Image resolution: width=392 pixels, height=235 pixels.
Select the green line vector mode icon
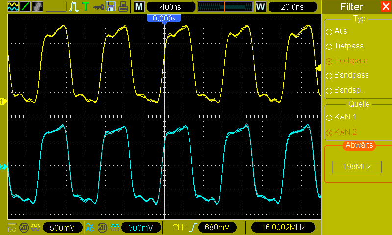(25, 7)
